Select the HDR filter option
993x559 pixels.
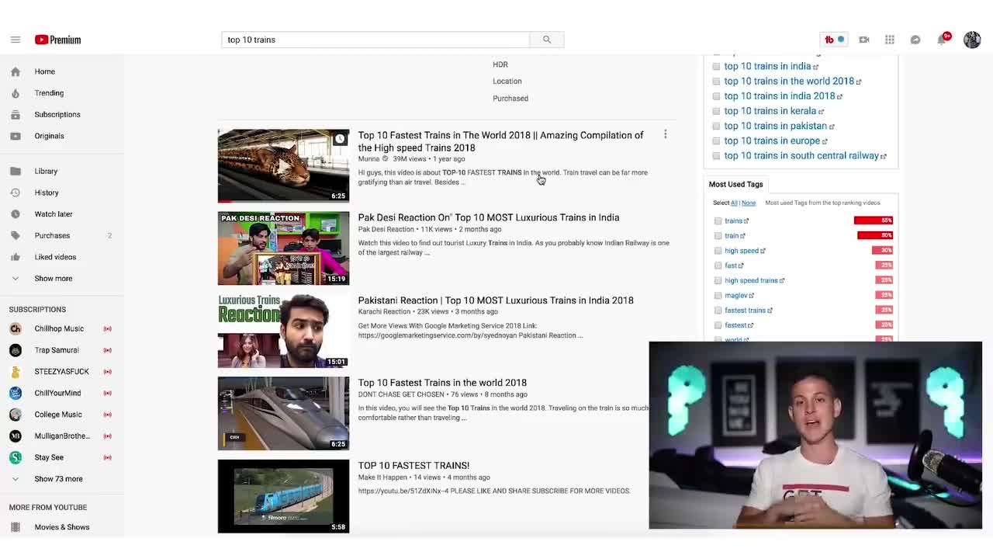(x=500, y=64)
